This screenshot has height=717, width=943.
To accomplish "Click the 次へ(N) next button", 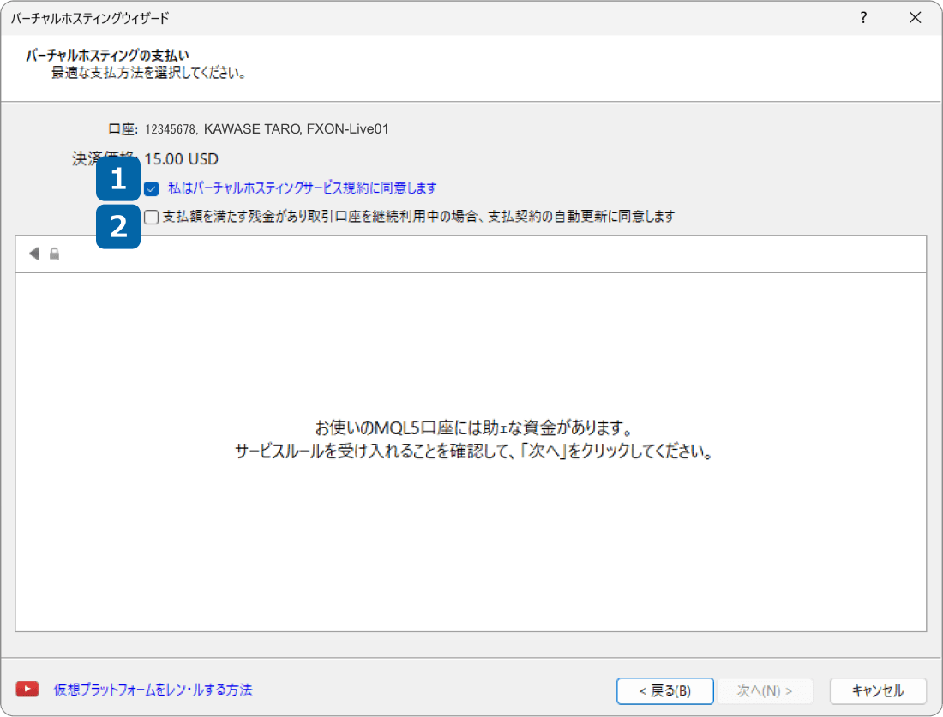I will pos(765,690).
